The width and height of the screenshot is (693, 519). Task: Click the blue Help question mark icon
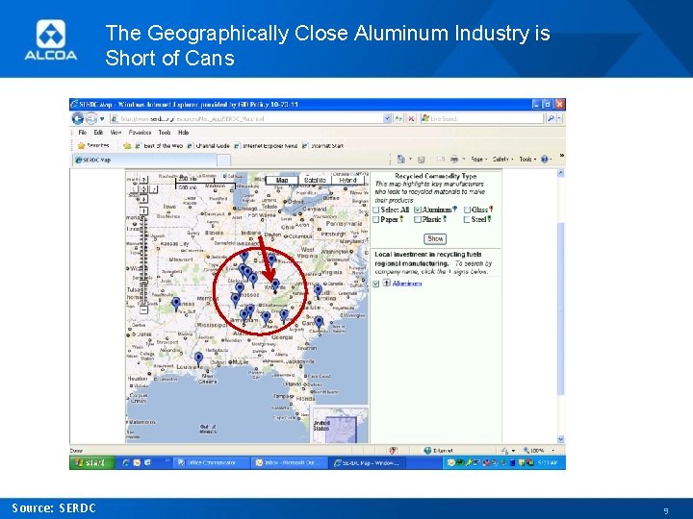545,159
